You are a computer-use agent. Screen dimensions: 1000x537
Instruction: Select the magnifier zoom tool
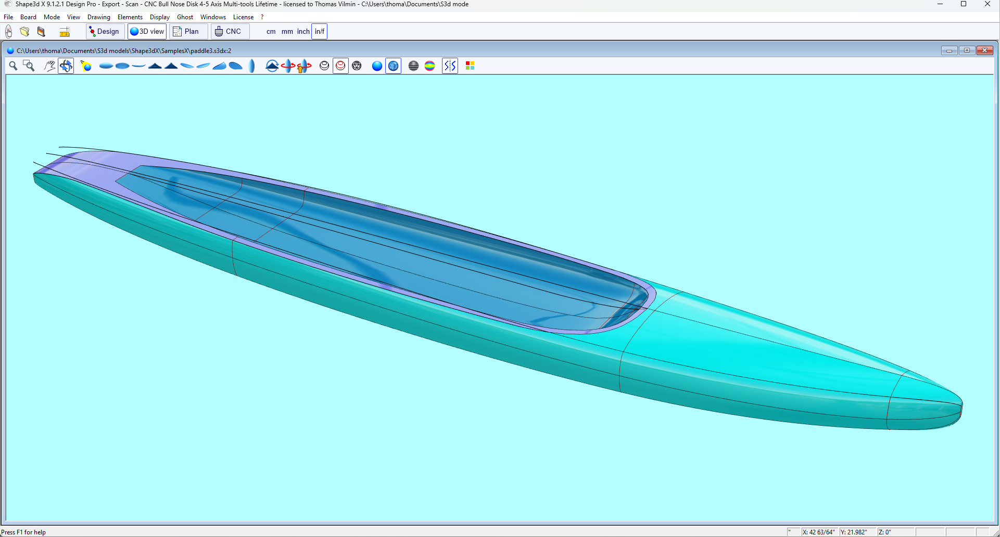point(13,66)
